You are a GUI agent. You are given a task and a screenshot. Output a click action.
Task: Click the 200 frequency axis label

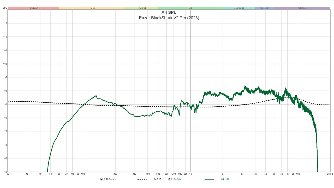(x=115, y=174)
